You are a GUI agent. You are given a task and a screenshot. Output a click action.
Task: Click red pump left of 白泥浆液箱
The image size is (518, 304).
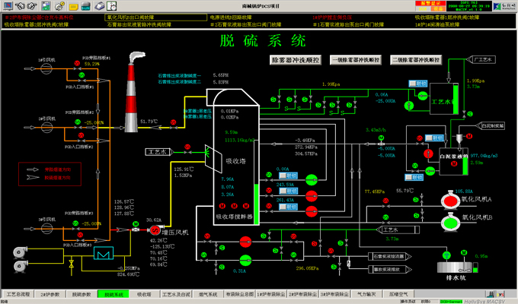[x=428, y=154]
